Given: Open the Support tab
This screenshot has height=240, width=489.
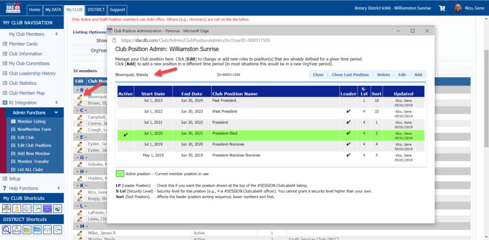Looking at the screenshot, I should [117, 10].
